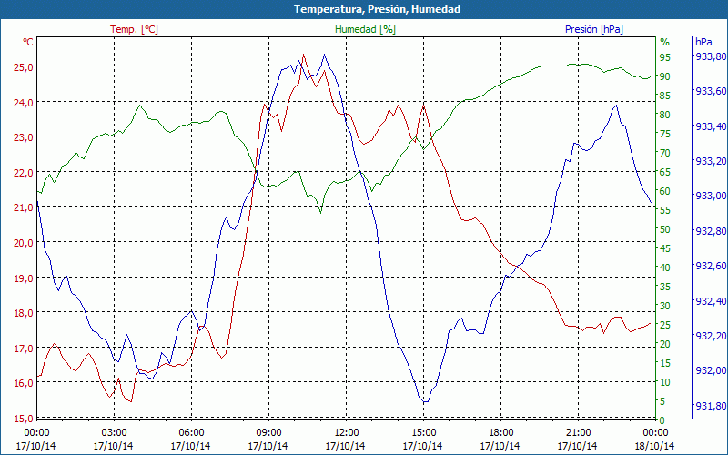Click the '10' humidity axis value

click(x=665, y=382)
